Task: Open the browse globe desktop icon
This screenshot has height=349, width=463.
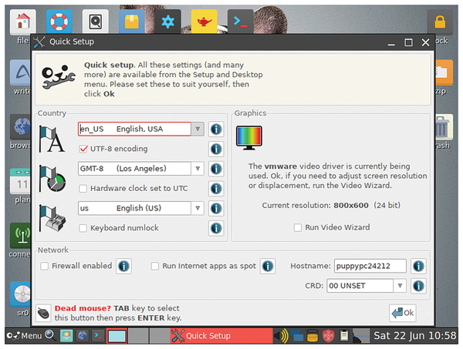Action: [x=20, y=127]
